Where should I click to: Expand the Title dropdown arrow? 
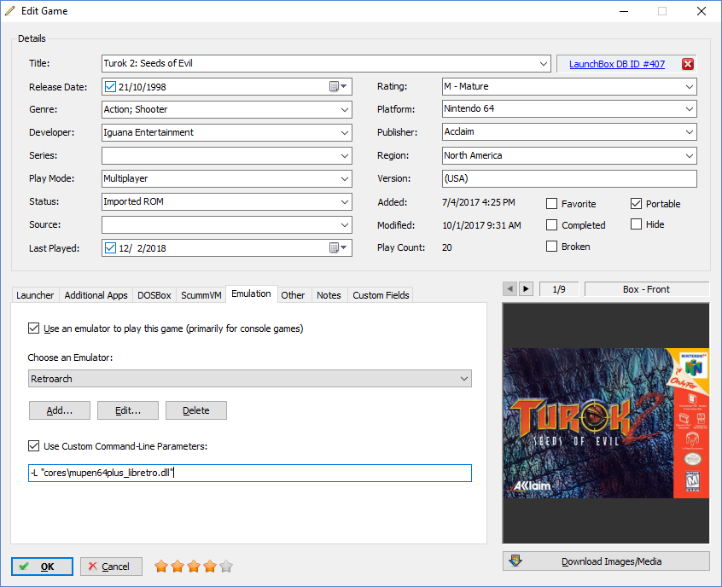tap(544, 63)
